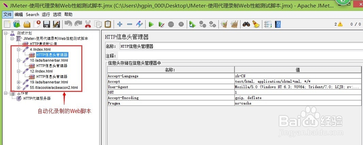
Task: Select HTTP代理服务器 tree item
Action: click(x=37, y=98)
